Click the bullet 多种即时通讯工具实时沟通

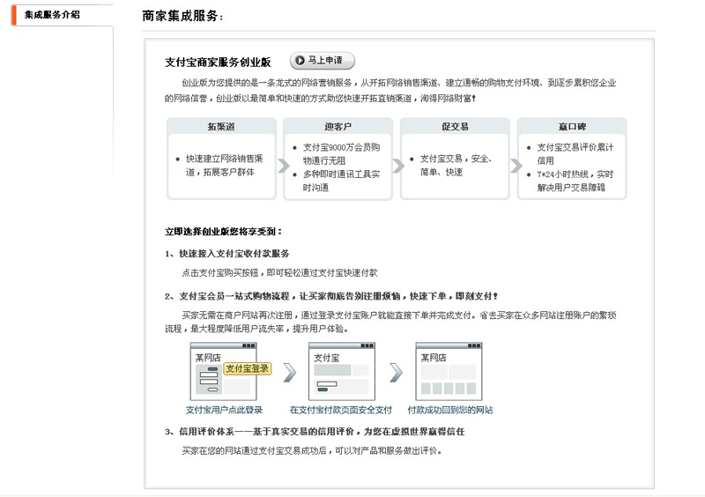[341, 181]
